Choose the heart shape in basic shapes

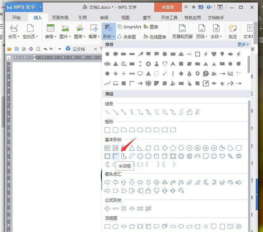222,156
